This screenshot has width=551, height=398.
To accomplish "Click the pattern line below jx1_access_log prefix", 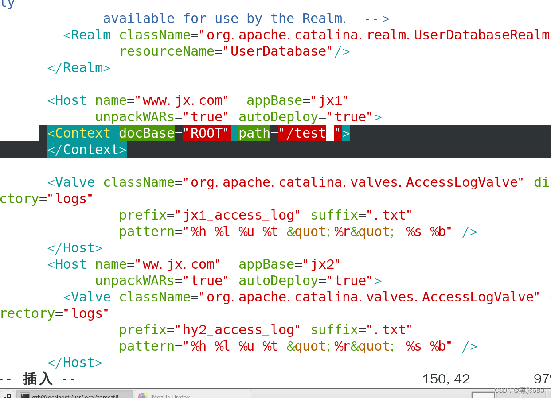I will click(x=298, y=232).
